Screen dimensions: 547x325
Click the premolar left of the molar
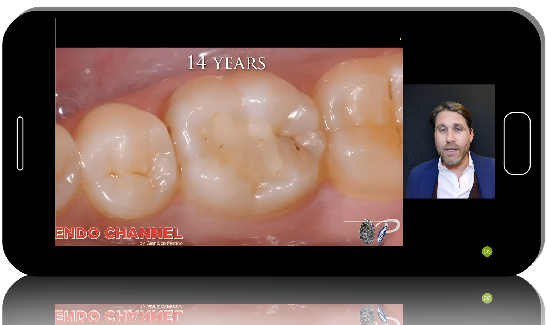click(x=126, y=160)
